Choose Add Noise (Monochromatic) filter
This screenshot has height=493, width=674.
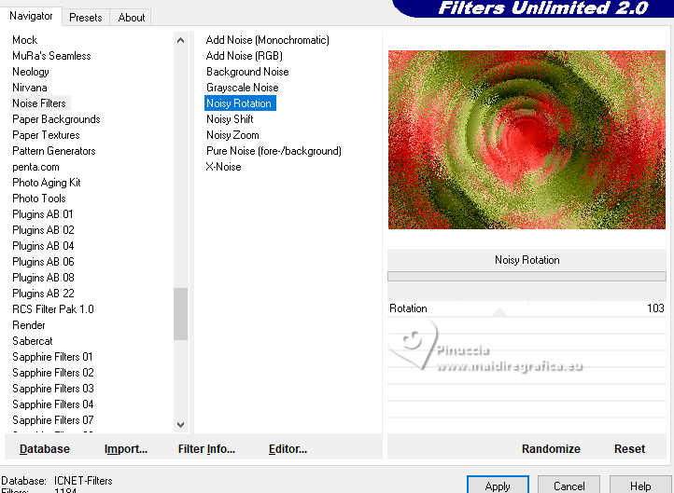(x=267, y=40)
